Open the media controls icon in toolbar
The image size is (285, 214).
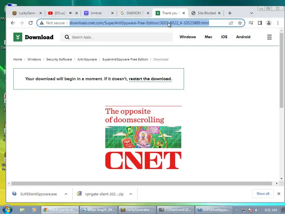[251, 23]
